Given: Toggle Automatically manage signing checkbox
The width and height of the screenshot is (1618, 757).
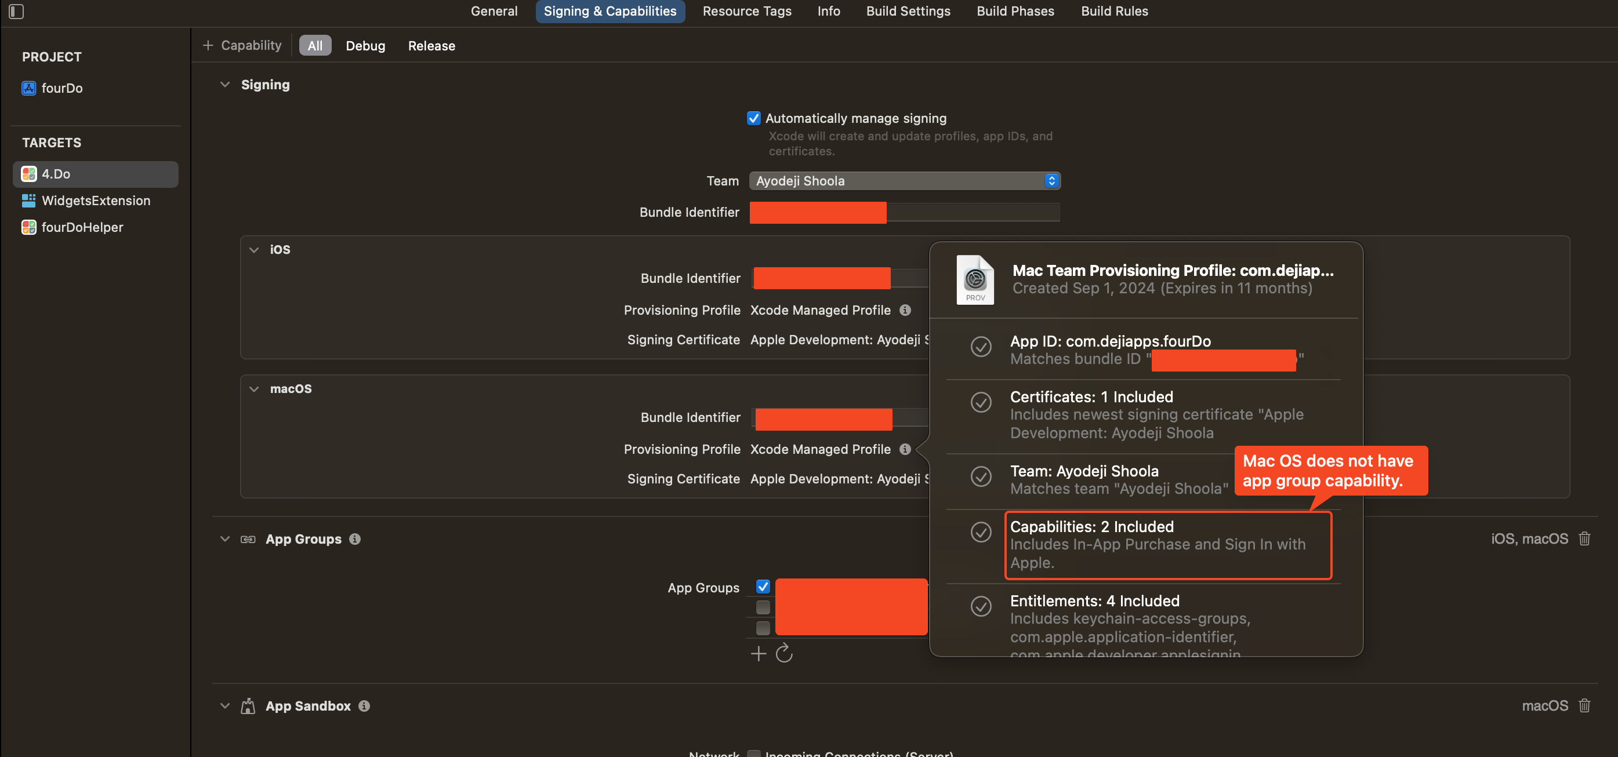Looking at the screenshot, I should pyautogui.click(x=754, y=118).
